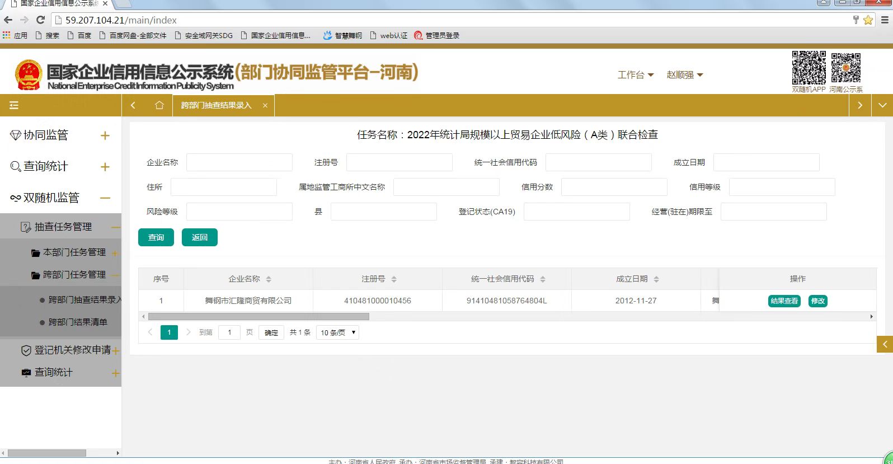Open the 双随机APP QR code
Viewport: 893px width, 464px height.
coord(809,68)
